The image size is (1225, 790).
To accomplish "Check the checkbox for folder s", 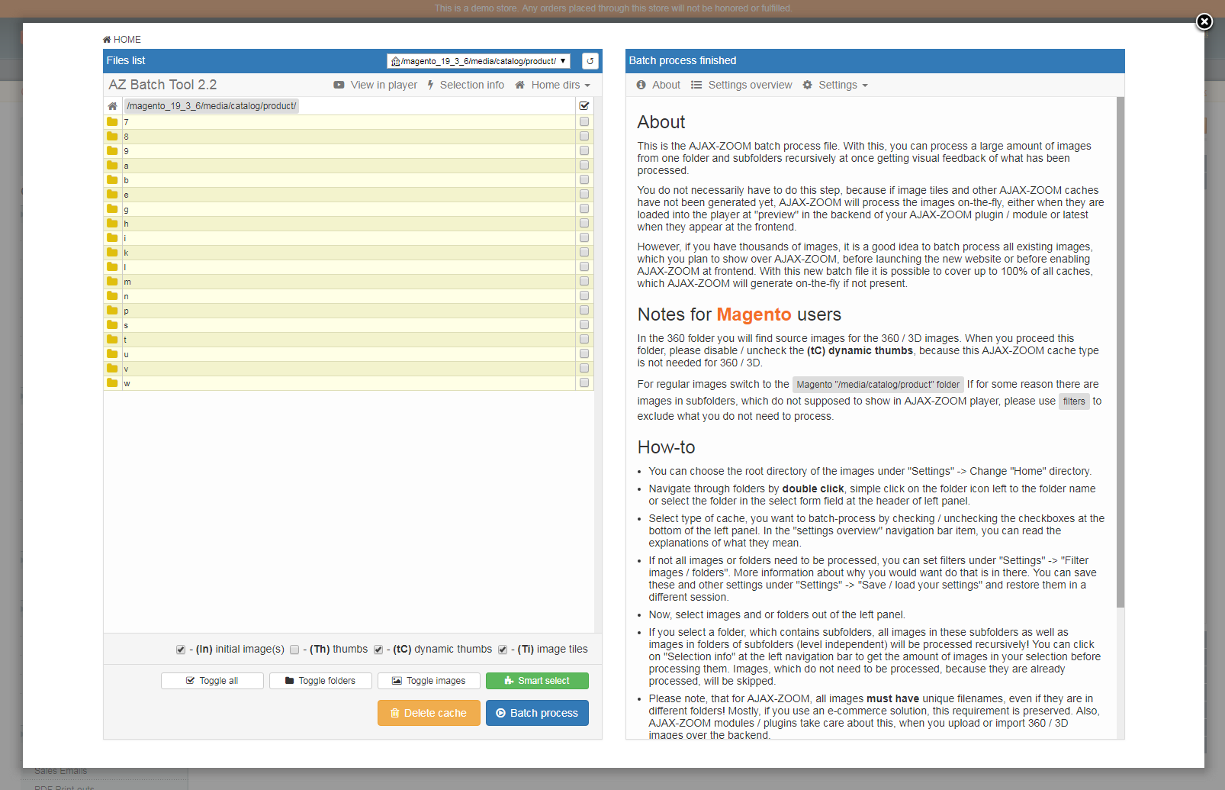I will 584,325.
